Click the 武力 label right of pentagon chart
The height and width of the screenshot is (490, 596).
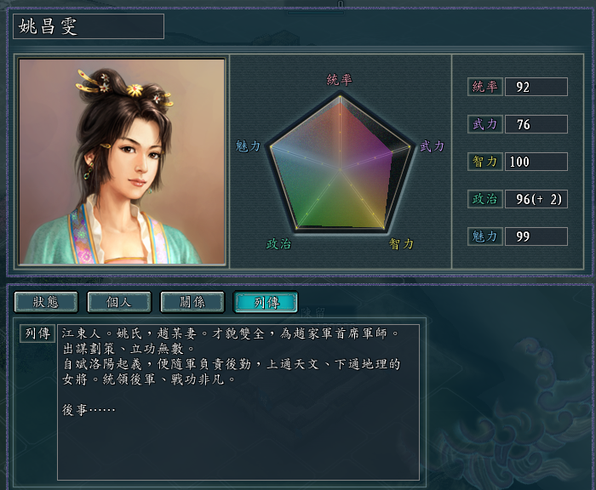433,146
